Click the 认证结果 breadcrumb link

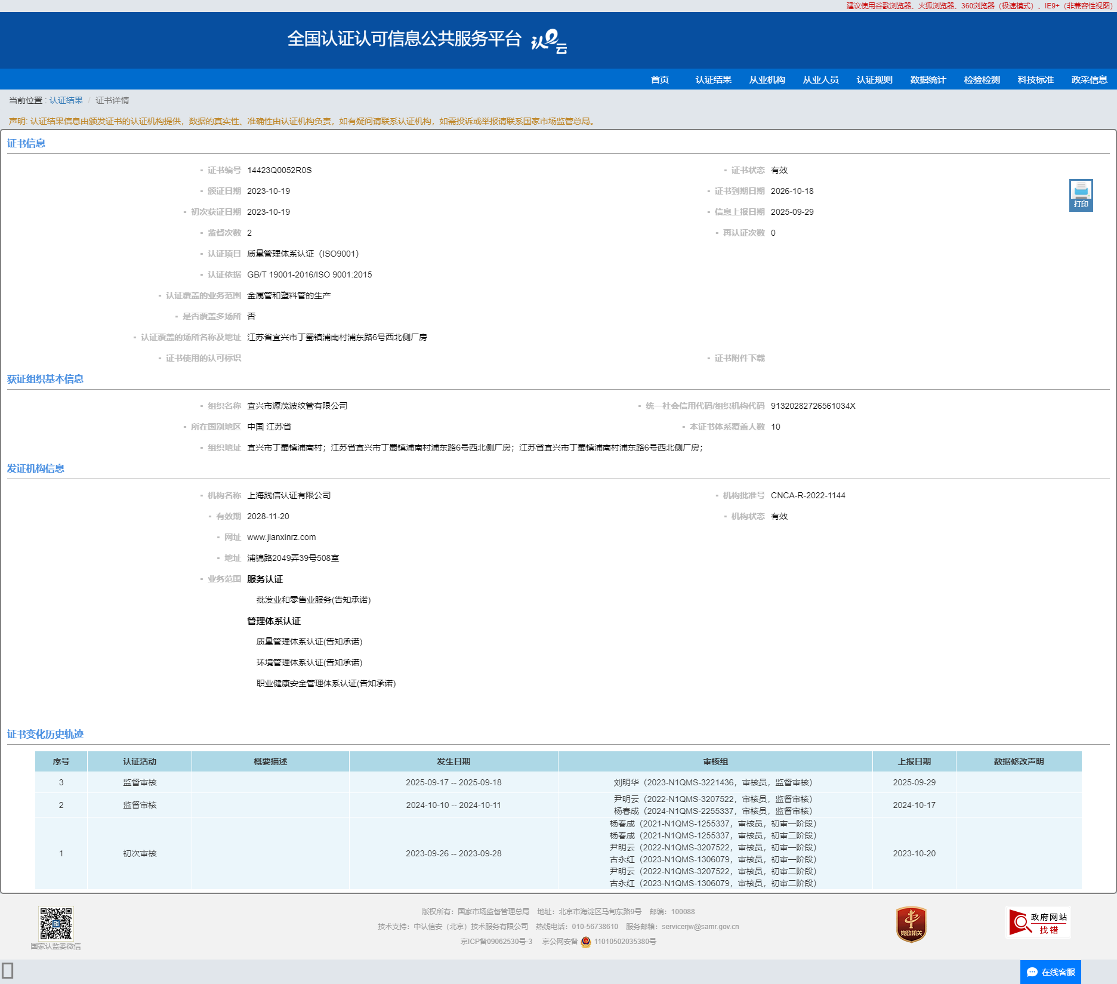[66, 100]
